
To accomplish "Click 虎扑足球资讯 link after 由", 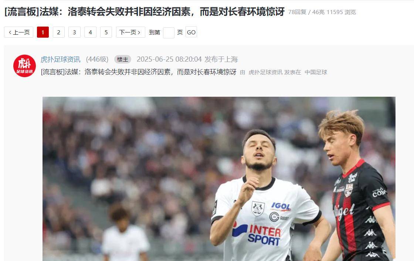I will pos(265,72).
